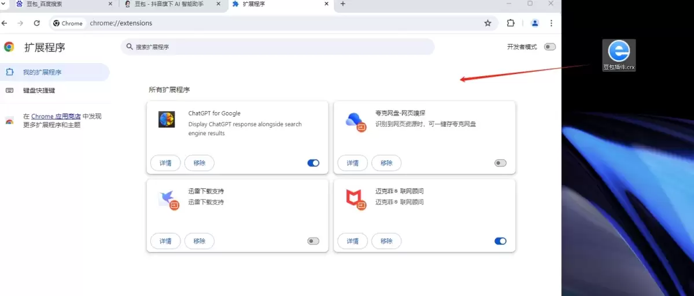Open 详情 for ChatGPT for Google
Image resolution: width=694 pixels, height=296 pixels.
[x=165, y=163]
